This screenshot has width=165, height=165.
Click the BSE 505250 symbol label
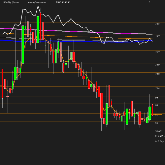click(63, 2)
